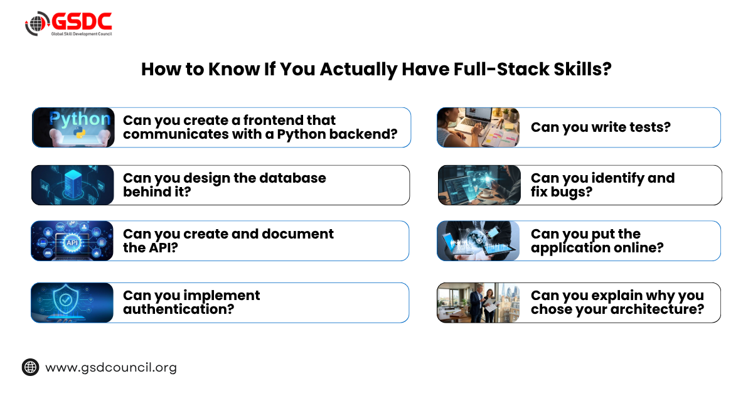The image size is (753, 408).
Task: Click 'Can you create and document the API?'
Action: pyautogui.click(x=228, y=240)
